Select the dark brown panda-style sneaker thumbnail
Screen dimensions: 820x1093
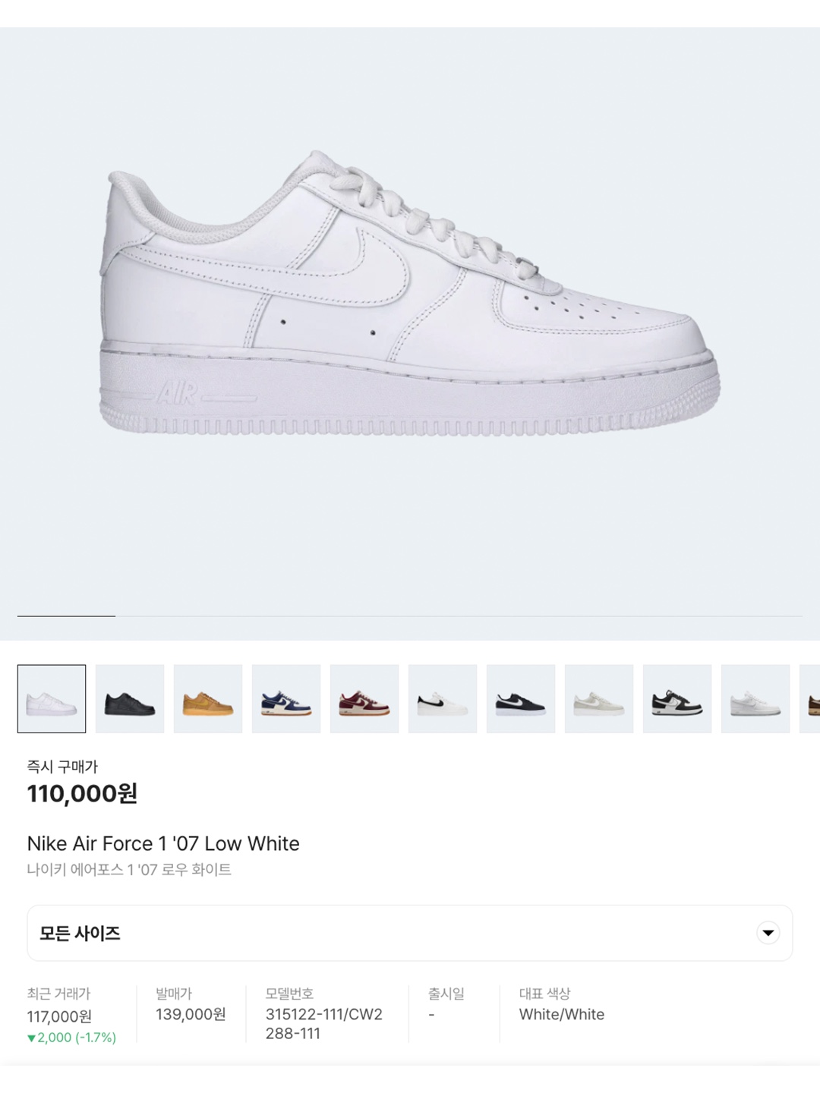click(x=677, y=698)
